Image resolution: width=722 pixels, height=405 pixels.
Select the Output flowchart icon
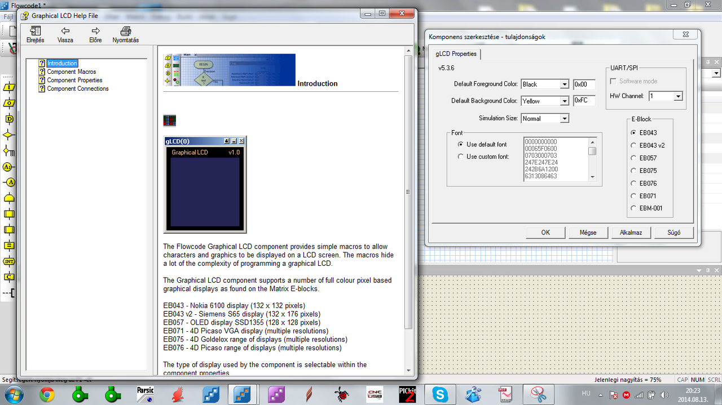point(8,104)
